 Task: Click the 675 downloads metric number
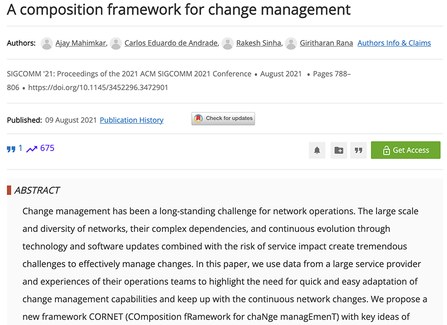tap(47, 148)
